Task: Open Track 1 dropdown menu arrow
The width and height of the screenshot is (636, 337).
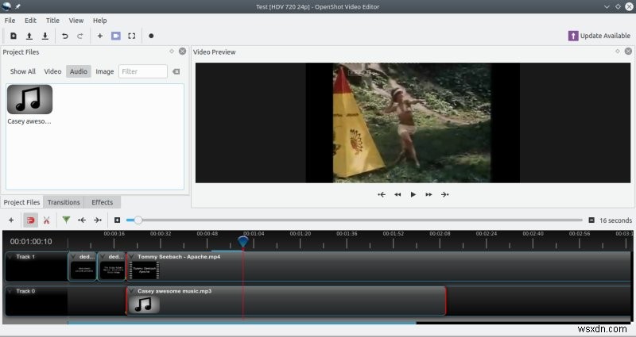Action: click(10, 257)
